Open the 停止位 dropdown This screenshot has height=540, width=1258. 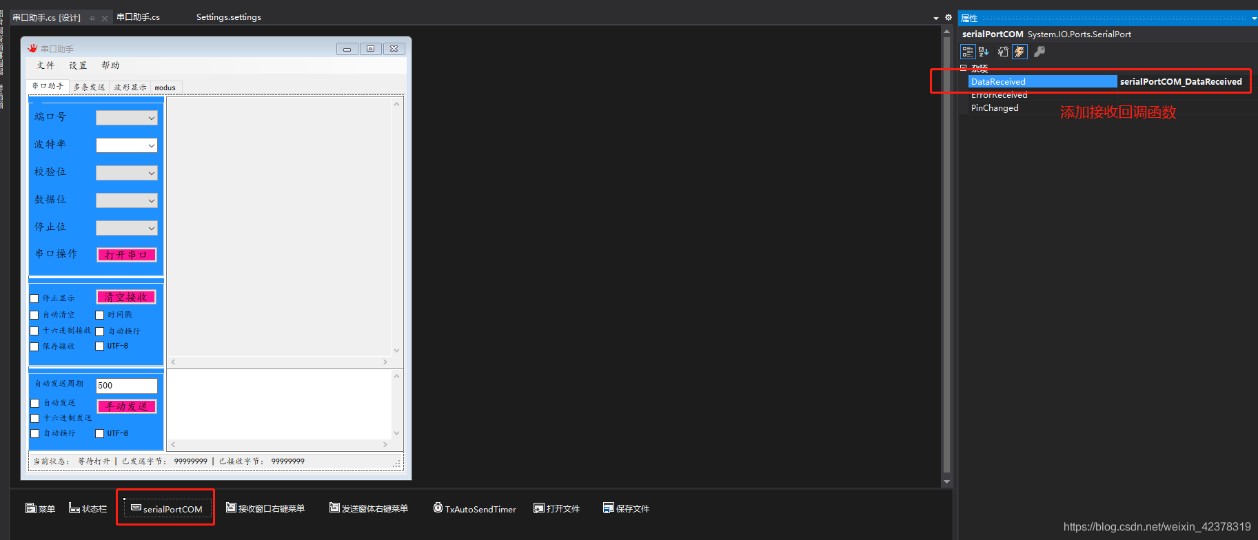click(127, 228)
